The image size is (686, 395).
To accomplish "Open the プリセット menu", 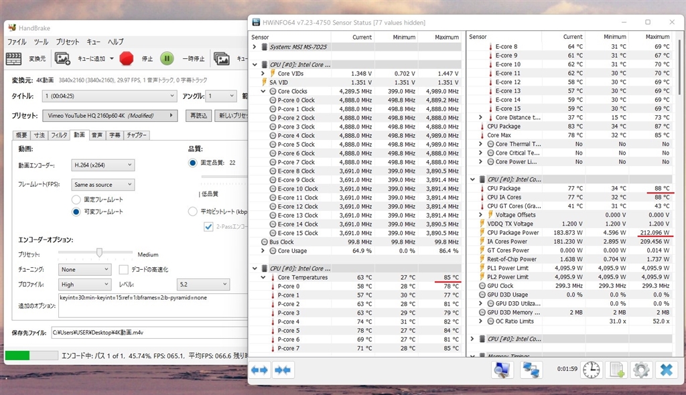I will pos(68,42).
